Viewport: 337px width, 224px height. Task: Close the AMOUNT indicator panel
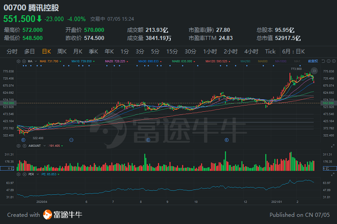(25, 146)
